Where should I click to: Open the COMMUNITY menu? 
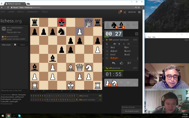tap(33, 12)
